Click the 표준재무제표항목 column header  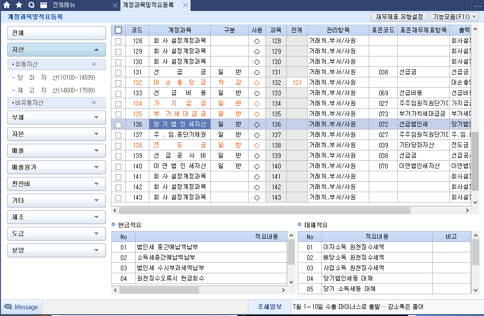(x=423, y=30)
